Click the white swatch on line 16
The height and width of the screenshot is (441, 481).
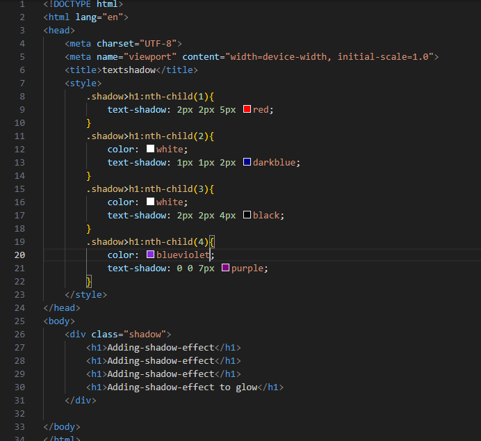pos(150,201)
